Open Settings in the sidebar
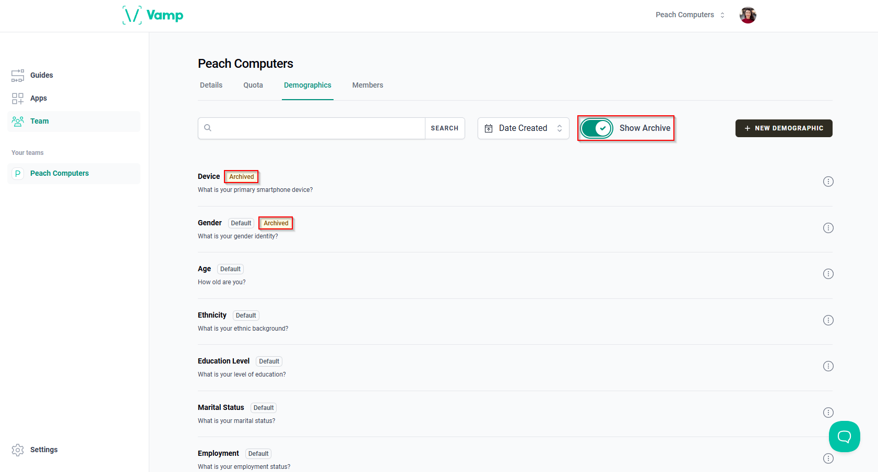878x472 pixels. (74, 450)
